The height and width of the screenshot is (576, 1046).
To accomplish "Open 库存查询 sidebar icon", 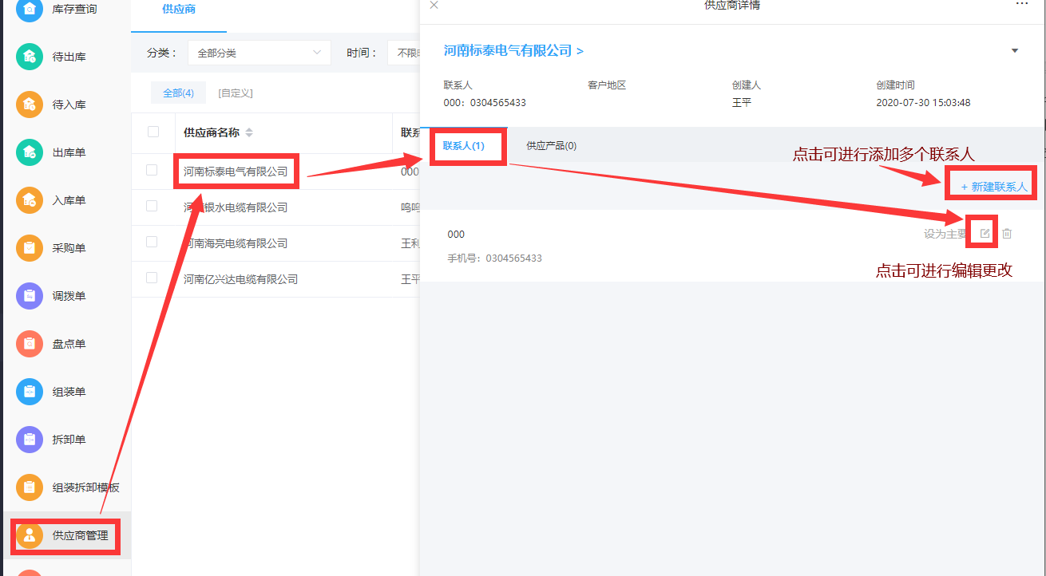I will click(x=30, y=9).
